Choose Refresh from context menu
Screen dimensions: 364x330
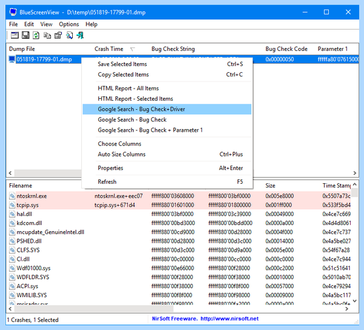[x=167, y=182]
